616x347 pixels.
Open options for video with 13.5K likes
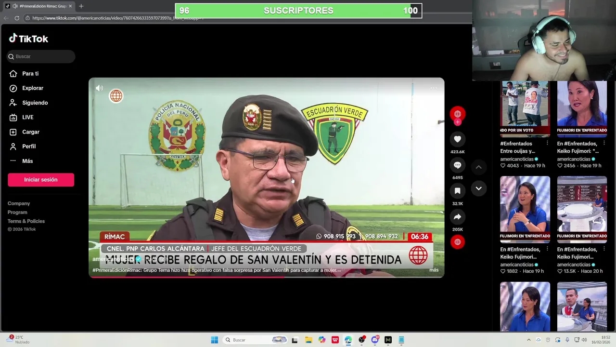tap(604, 249)
